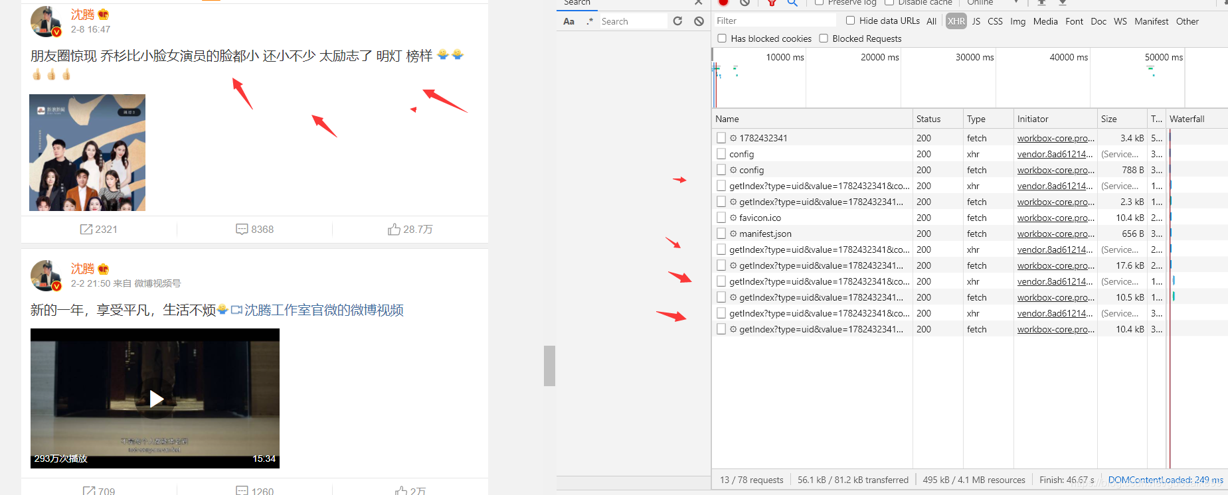Check Has blocked cookies
1228x495 pixels.
pos(722,38)
